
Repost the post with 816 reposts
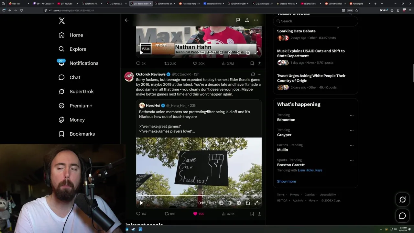[x=170, y=214]
